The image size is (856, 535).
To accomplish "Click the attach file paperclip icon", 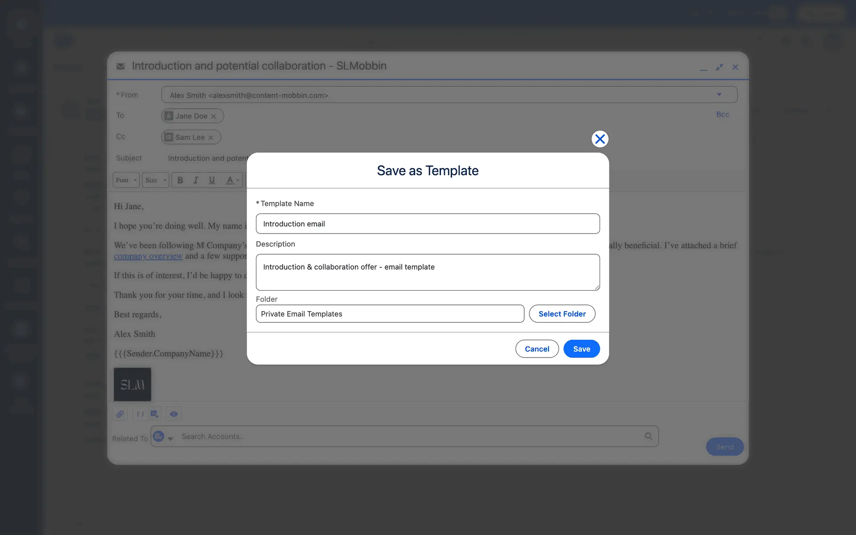I will click(120, 414).
